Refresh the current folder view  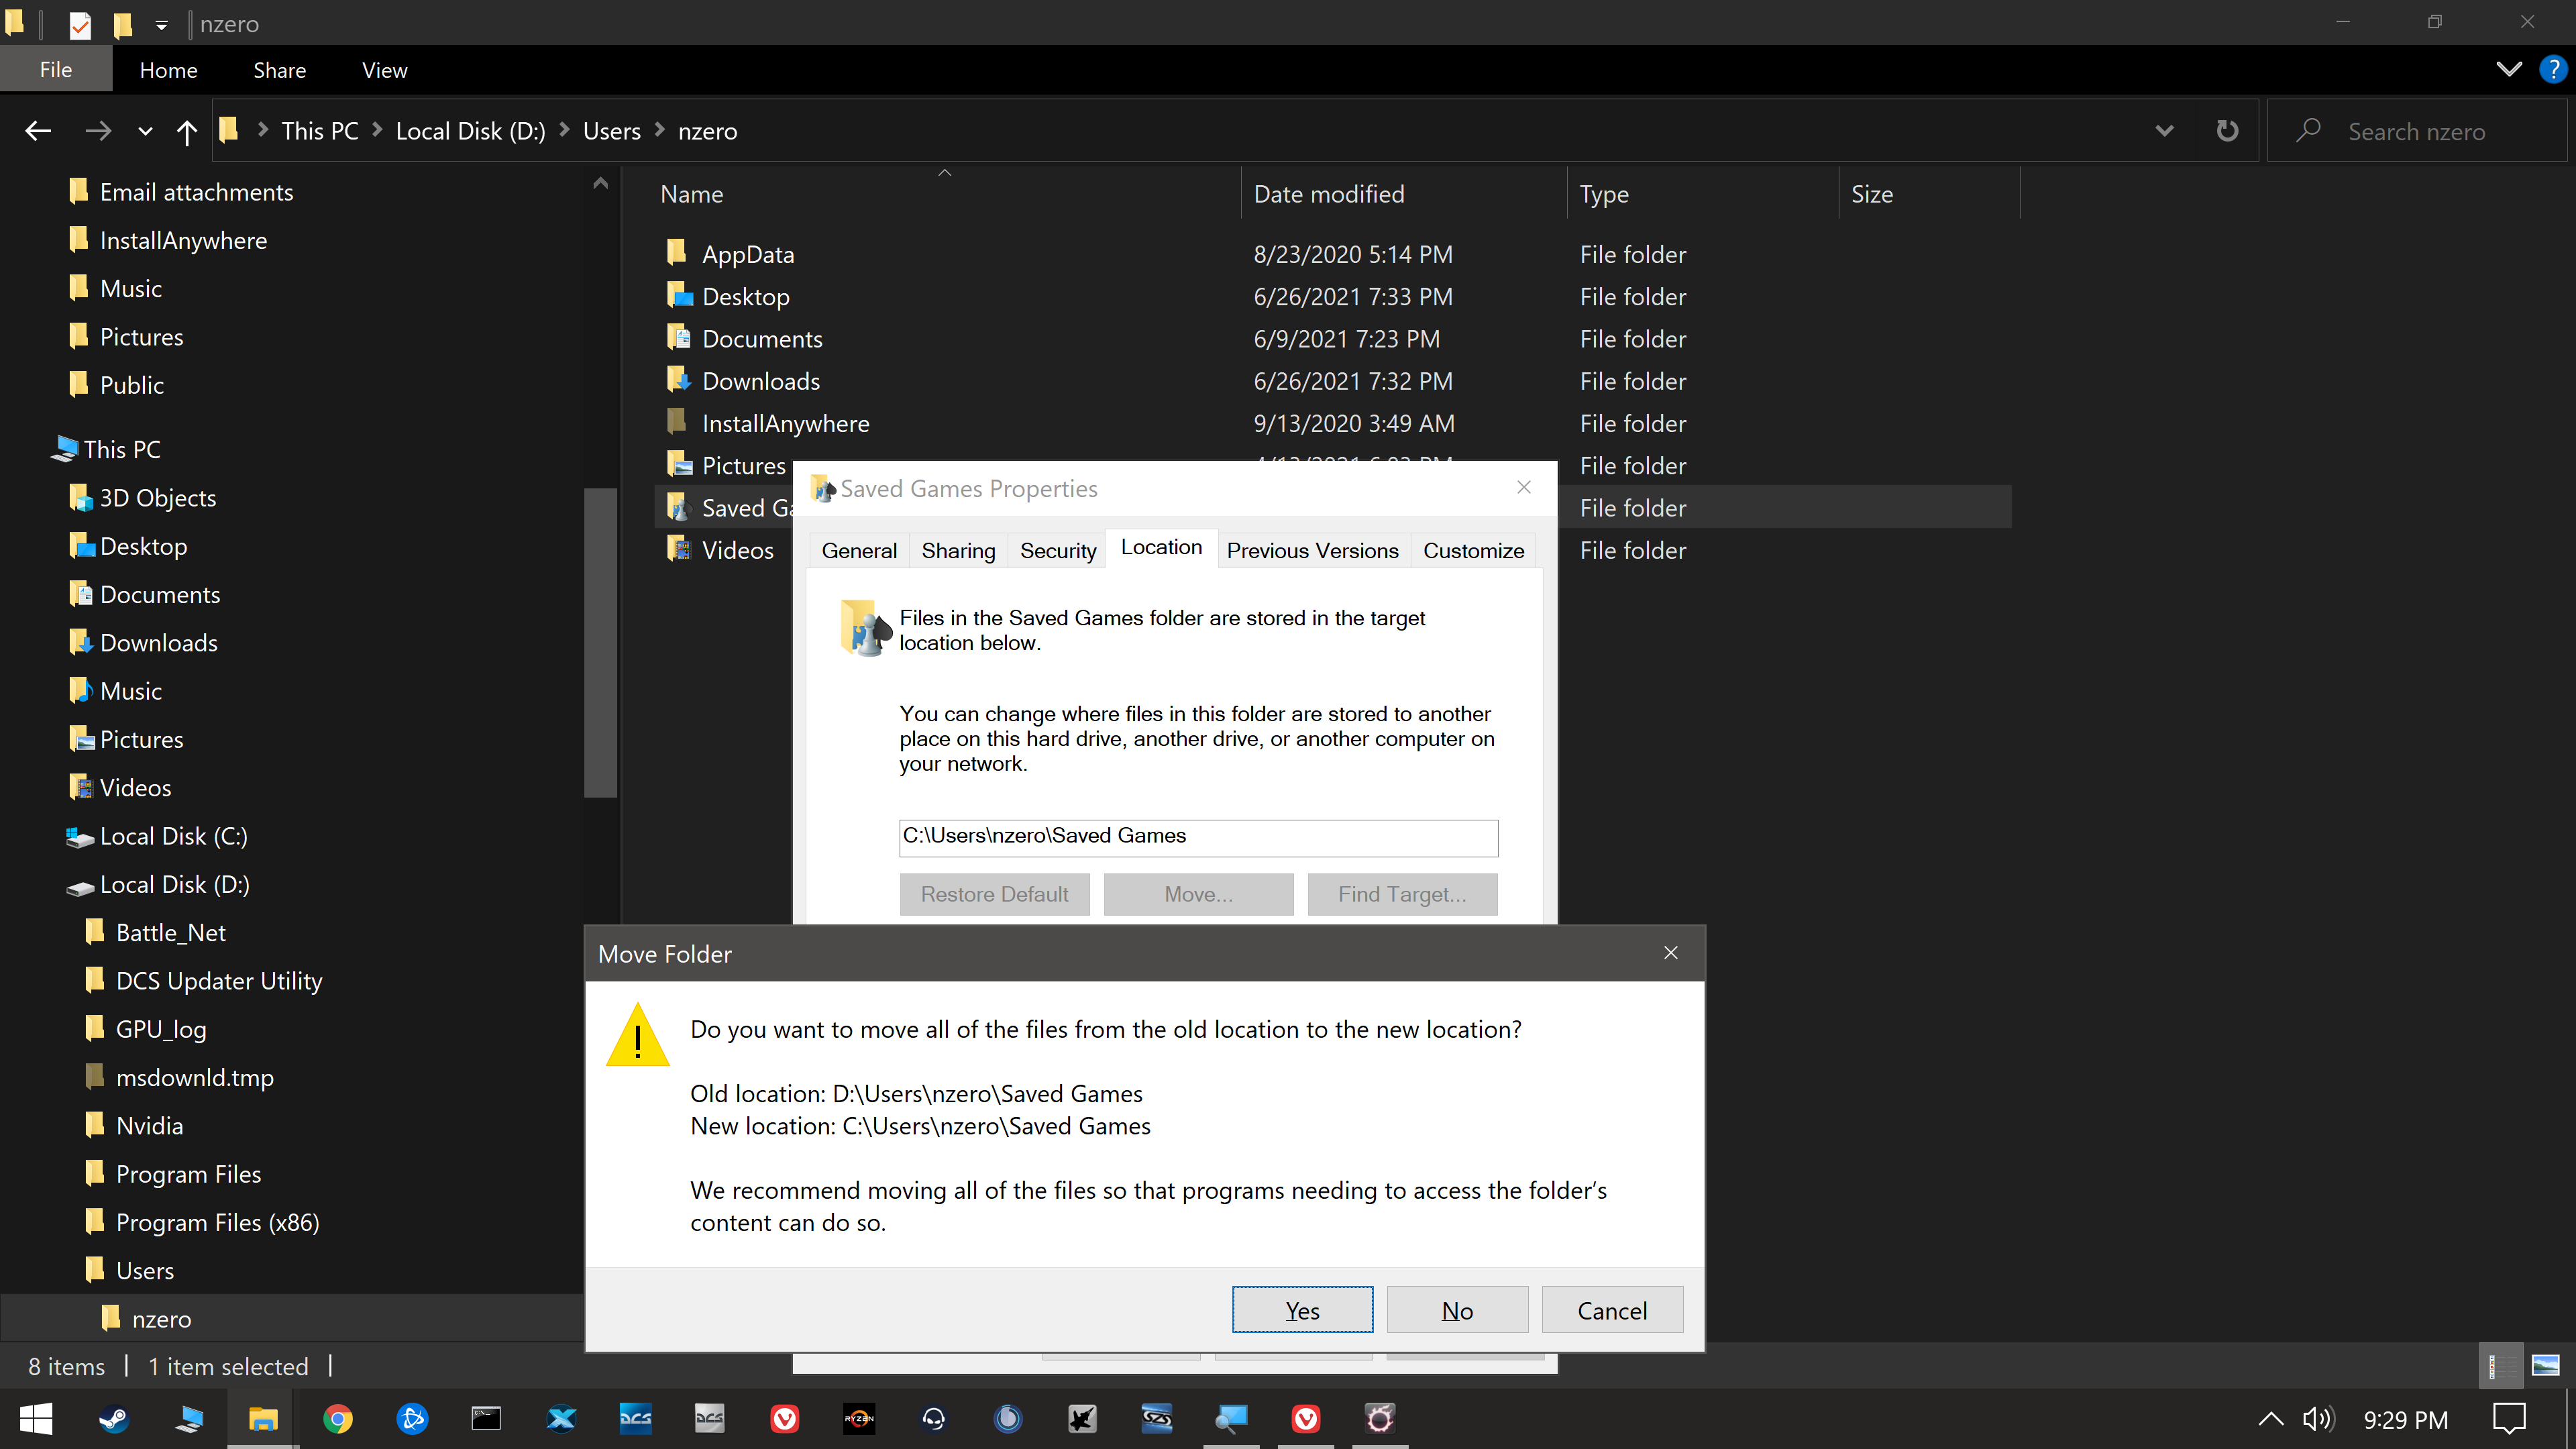pos(2227,131)
